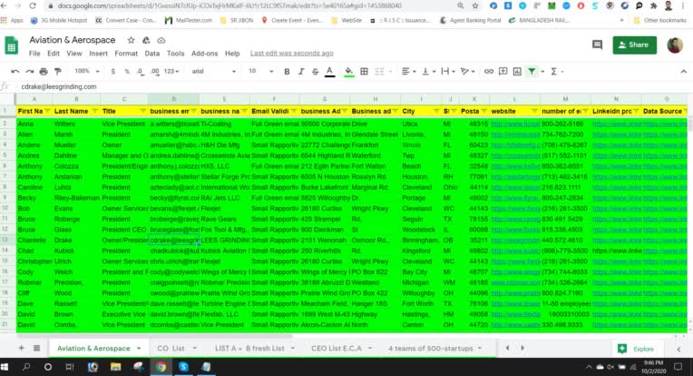This screenshot has height=376, width=693.
Task: Open comment history icon
Action: 597,45
